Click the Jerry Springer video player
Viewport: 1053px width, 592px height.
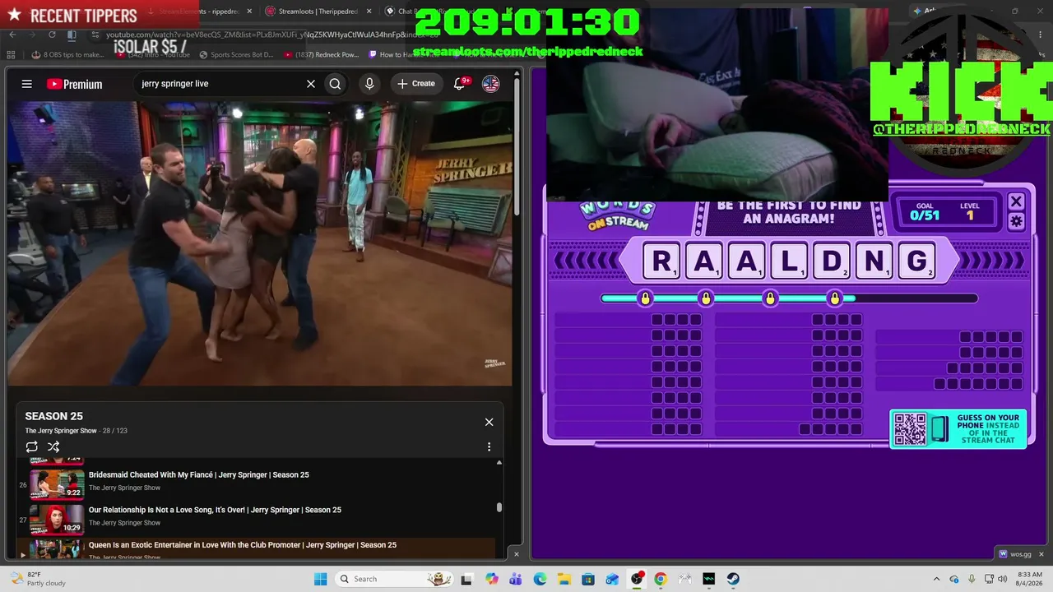click(260, 243)
